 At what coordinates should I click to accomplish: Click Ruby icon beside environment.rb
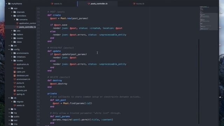15,79
